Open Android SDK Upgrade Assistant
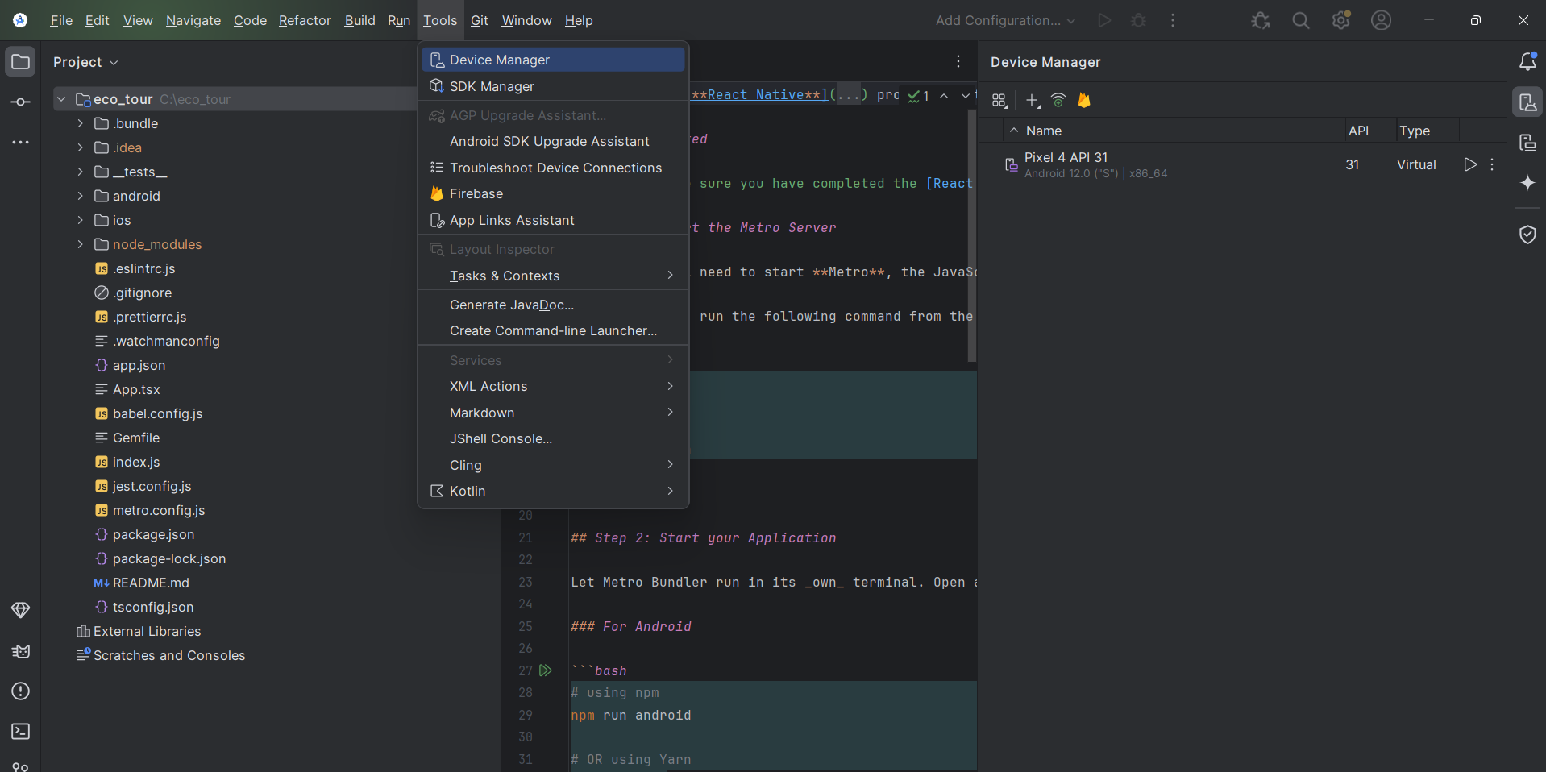Viewport: 1546px width, 772px height. pyautogui.click(x=553, y=141)
